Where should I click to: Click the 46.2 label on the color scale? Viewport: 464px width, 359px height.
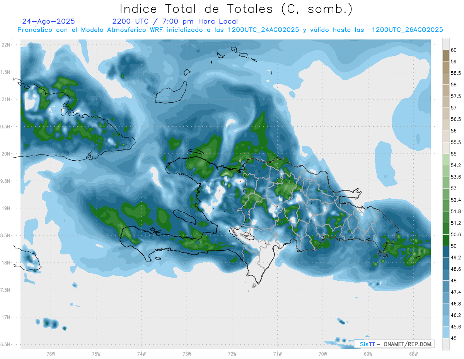point(455,316)
